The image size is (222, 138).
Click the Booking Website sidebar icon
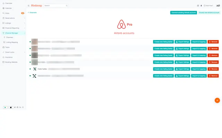[x=3, y=62]
